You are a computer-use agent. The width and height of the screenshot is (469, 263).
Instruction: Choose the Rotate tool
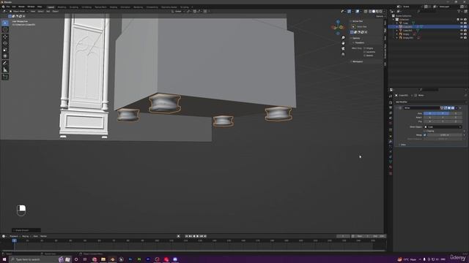[5, 43]
